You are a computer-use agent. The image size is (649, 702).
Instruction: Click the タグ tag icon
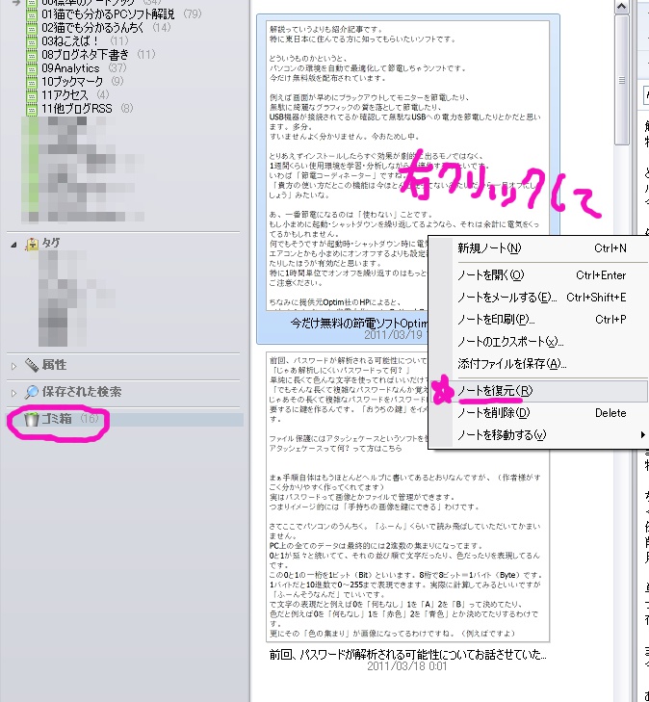[32, 244]
